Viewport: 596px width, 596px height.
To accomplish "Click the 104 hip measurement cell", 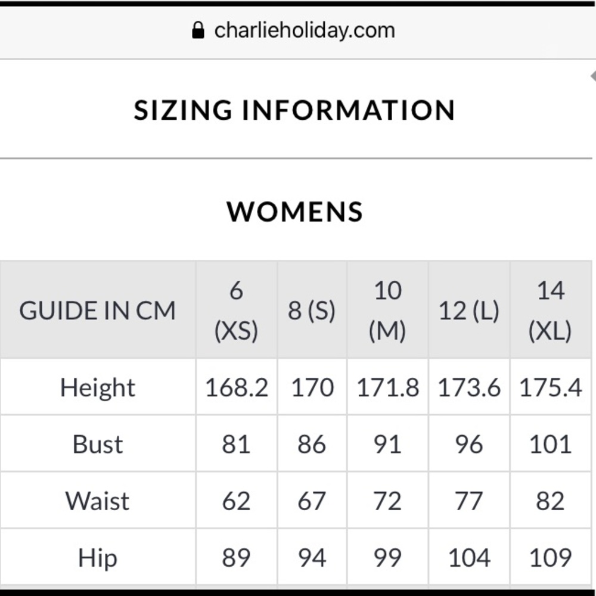I will tap(469, 557).
